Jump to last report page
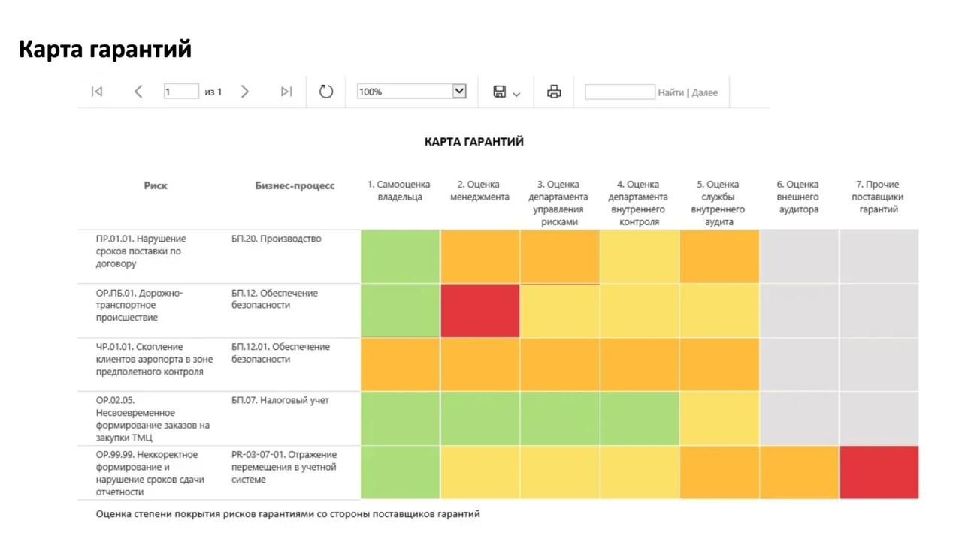This screenshot has height=542, width=962. (x=286, y=92)
